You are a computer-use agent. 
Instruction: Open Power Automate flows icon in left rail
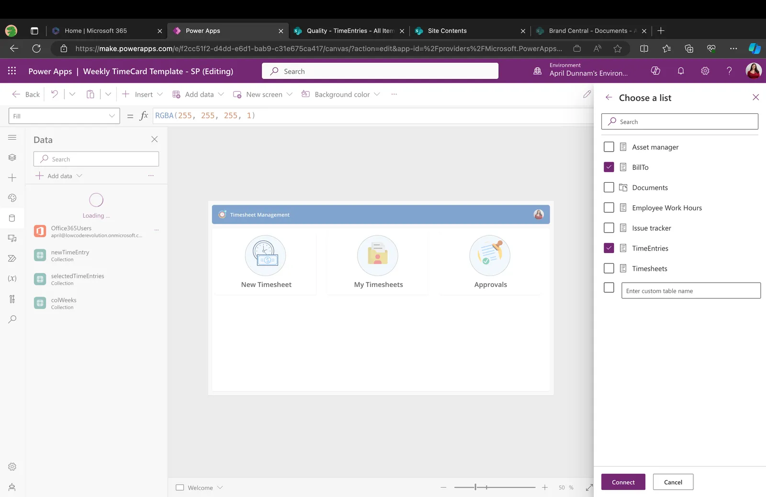coord(12,258)
